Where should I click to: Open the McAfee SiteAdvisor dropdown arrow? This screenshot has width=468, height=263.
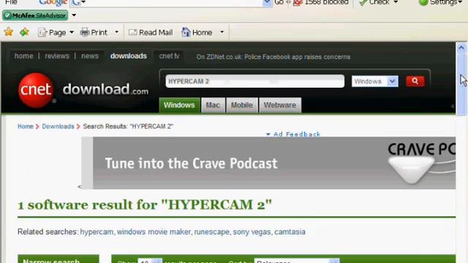[74, 15]
